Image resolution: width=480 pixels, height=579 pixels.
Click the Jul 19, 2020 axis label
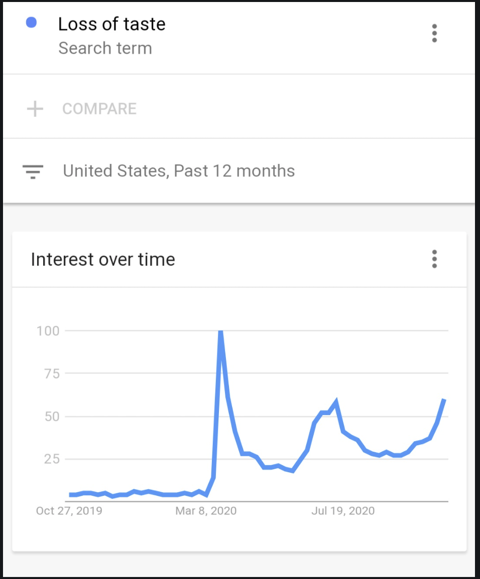[343, 511]
